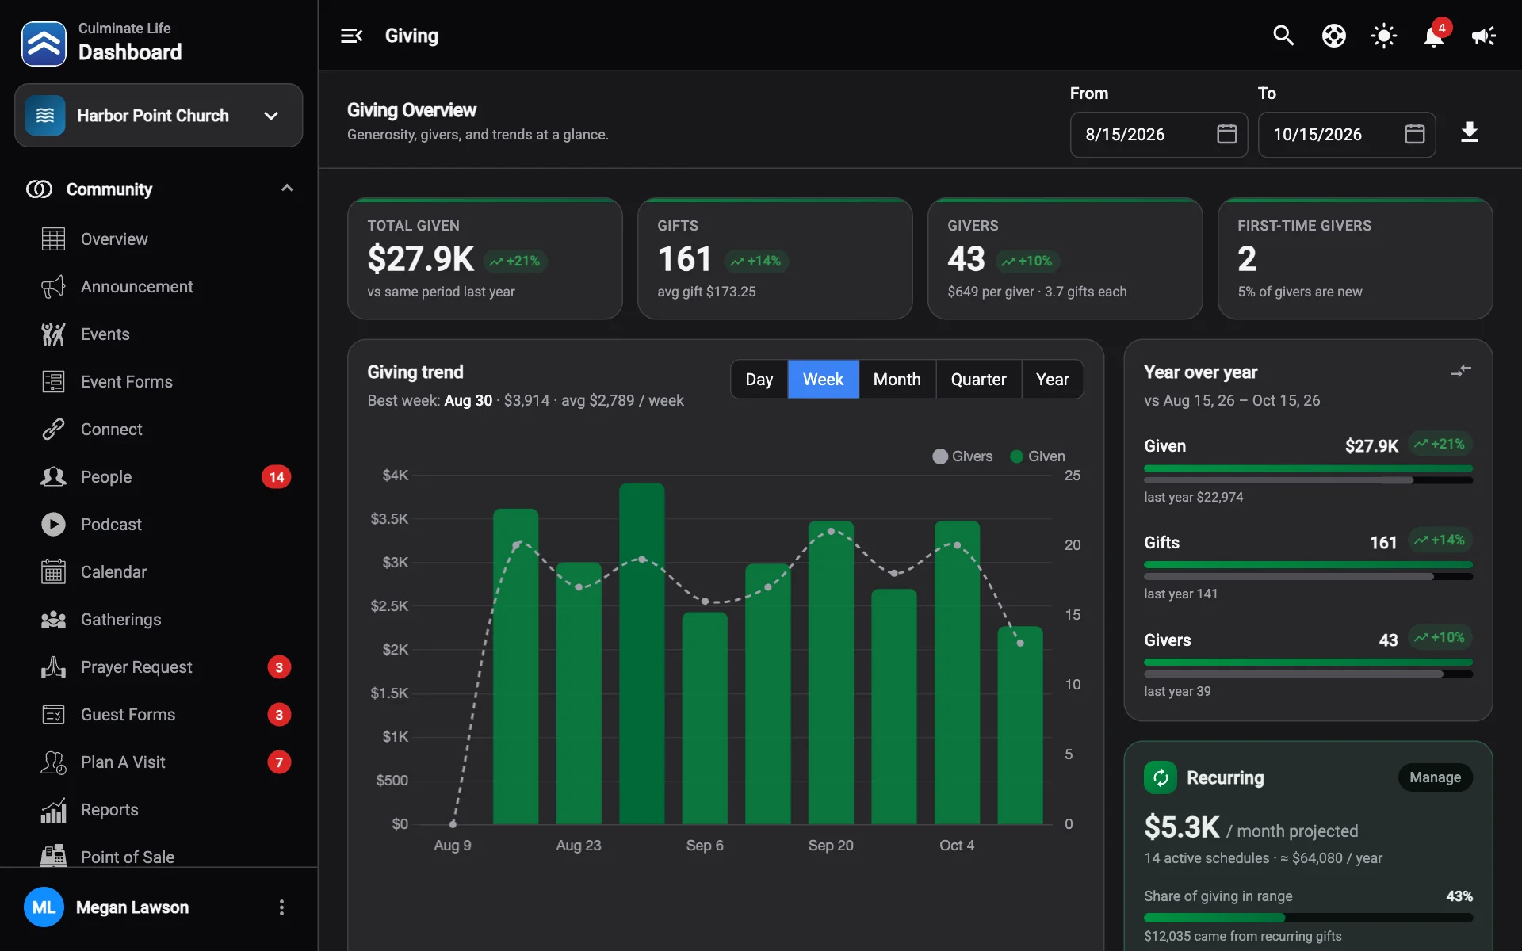Open Podcast section

point(159,524)
